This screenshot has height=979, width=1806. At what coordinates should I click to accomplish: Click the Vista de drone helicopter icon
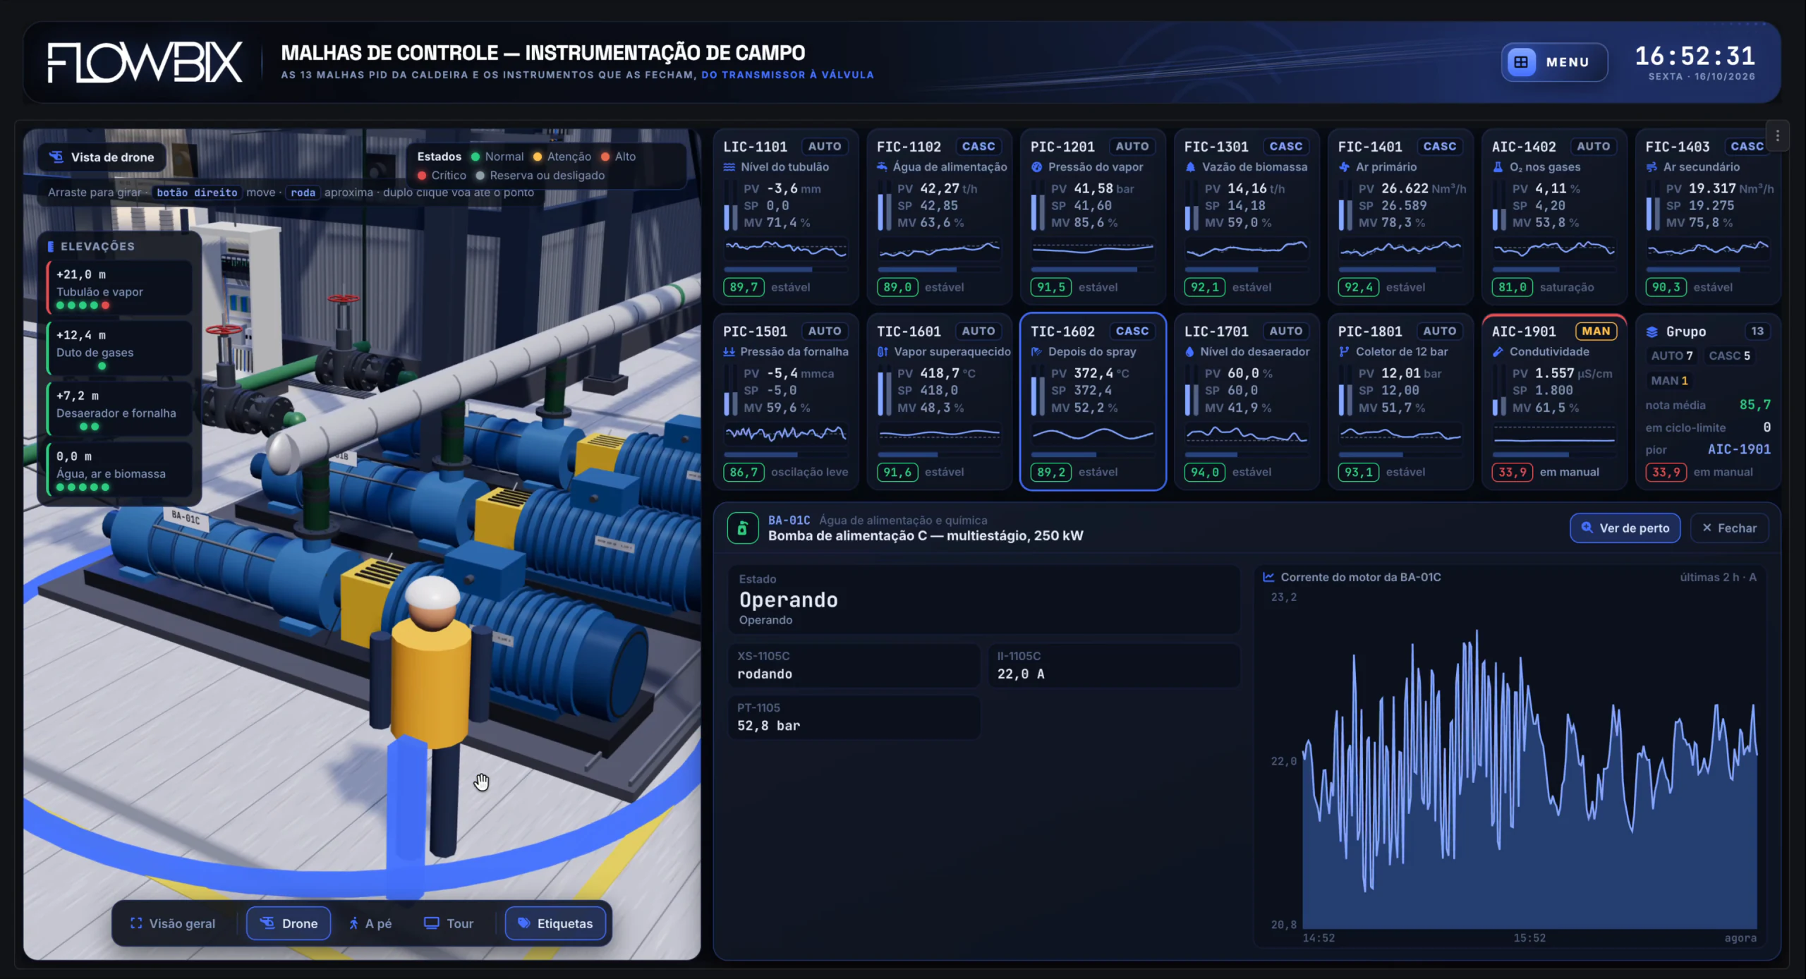coord(56,157)
